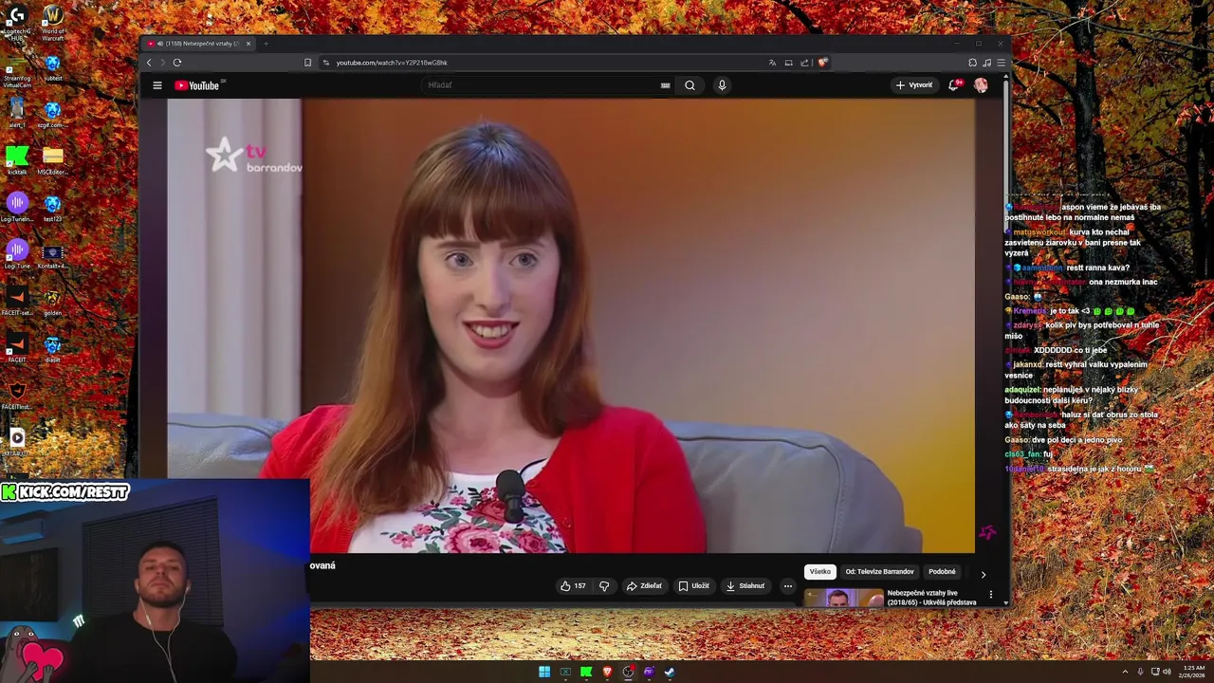Open Logitech G HUB desktop icon
Screen dimensions: 1214x683
coord(16,24)
